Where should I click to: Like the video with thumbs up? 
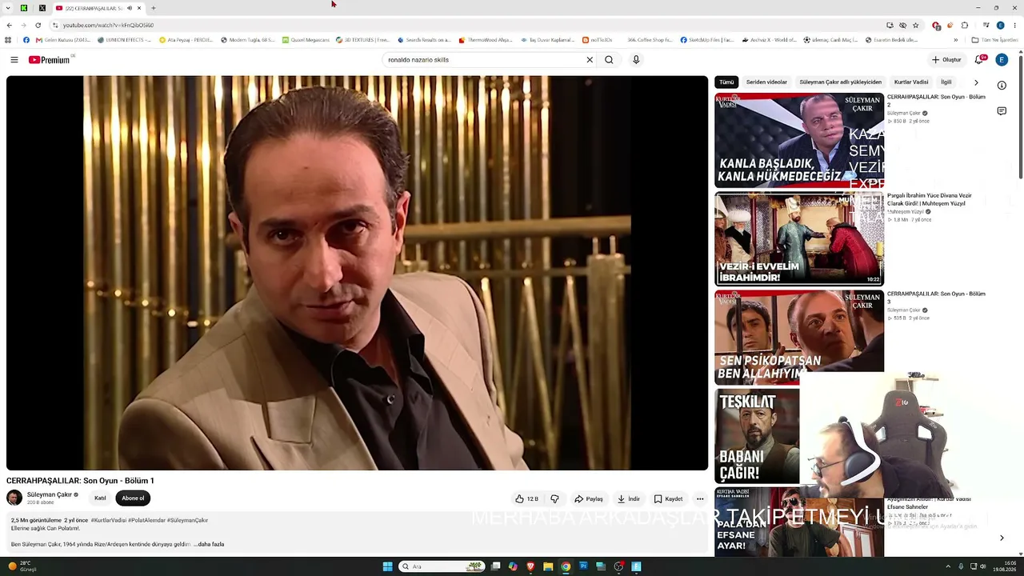526,499
